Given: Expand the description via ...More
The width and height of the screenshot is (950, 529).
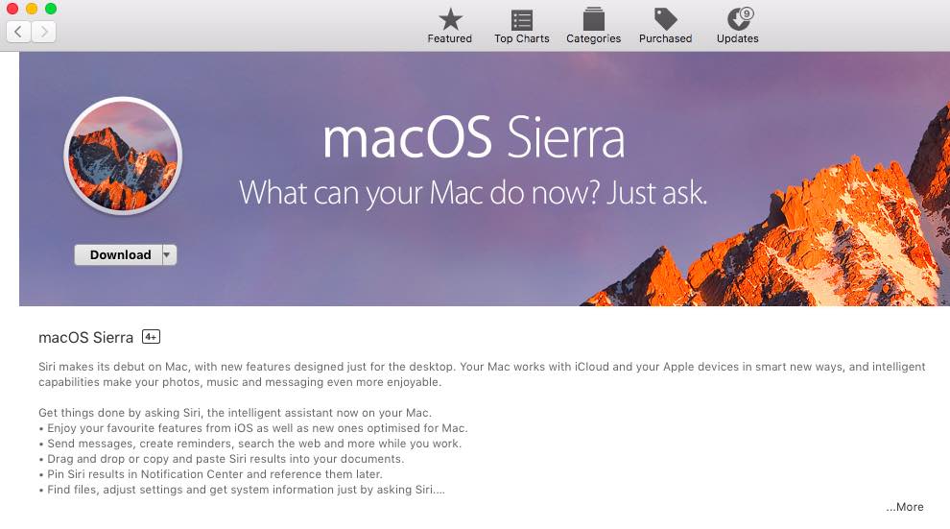Looking at the screenshot, I should (x=904, y=507).
